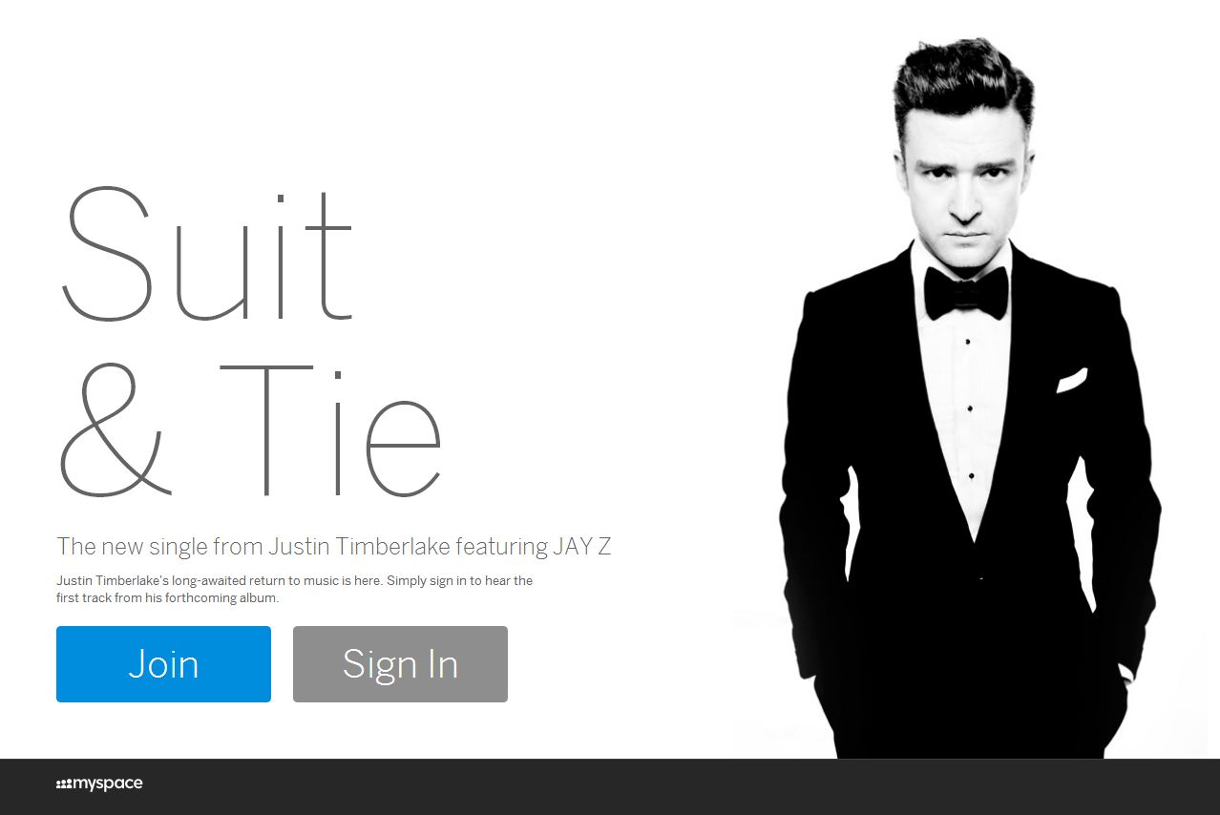Select the large "Suit" heading text
Viewport: 1220px width, 815px height.
click(207, 256)
